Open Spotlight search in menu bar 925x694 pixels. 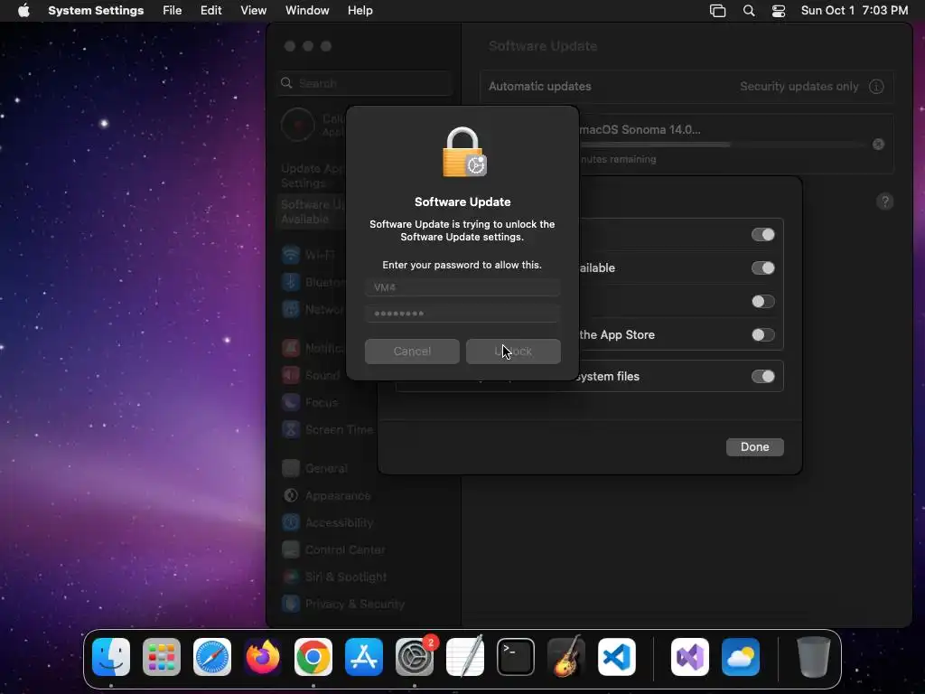coord(749,11)
